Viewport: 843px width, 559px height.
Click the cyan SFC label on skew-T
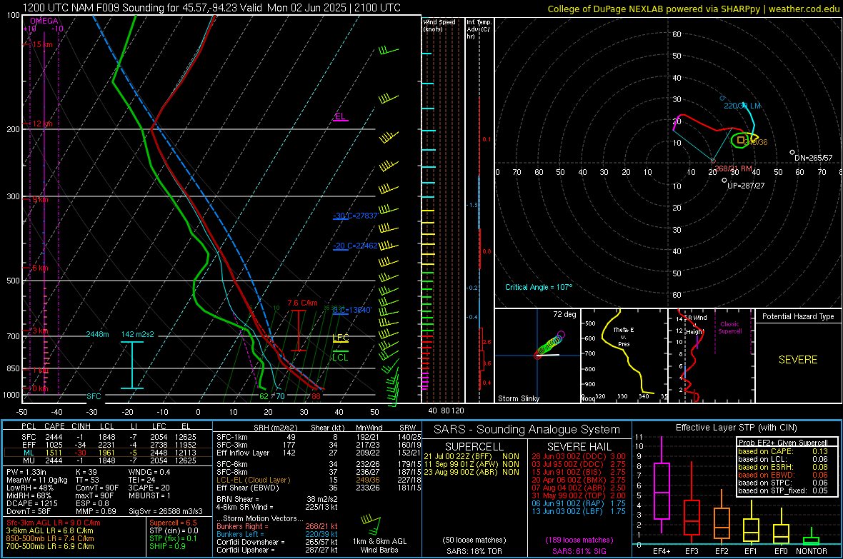(x=94, y=396)
